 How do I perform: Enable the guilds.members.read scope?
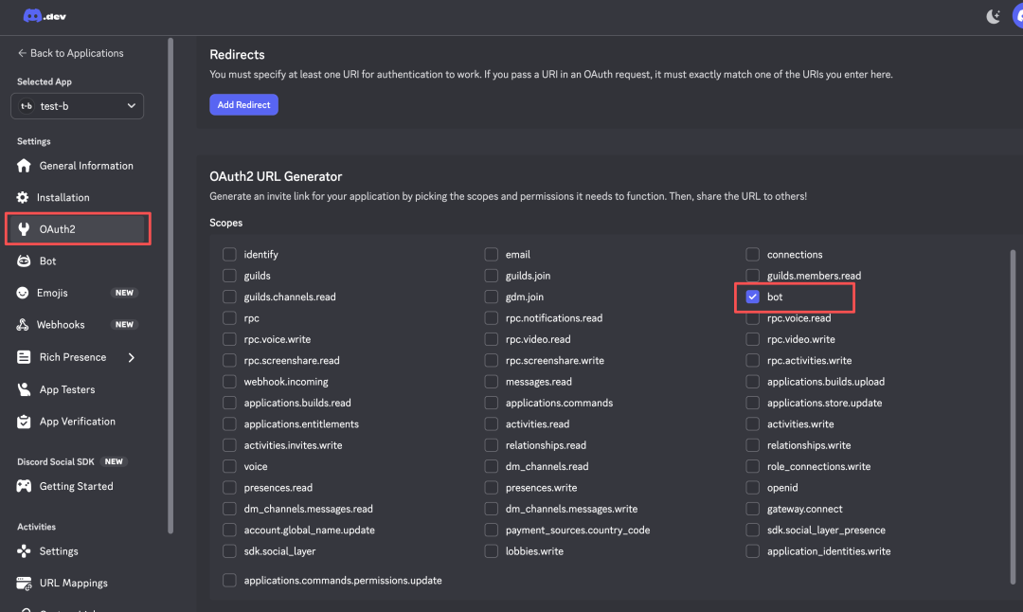[752, 275]
